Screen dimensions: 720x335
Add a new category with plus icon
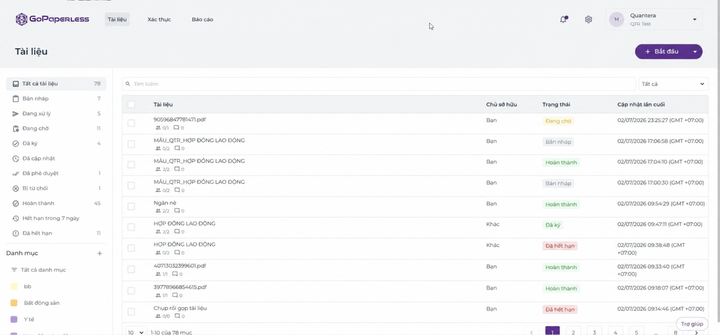[100, 253]
